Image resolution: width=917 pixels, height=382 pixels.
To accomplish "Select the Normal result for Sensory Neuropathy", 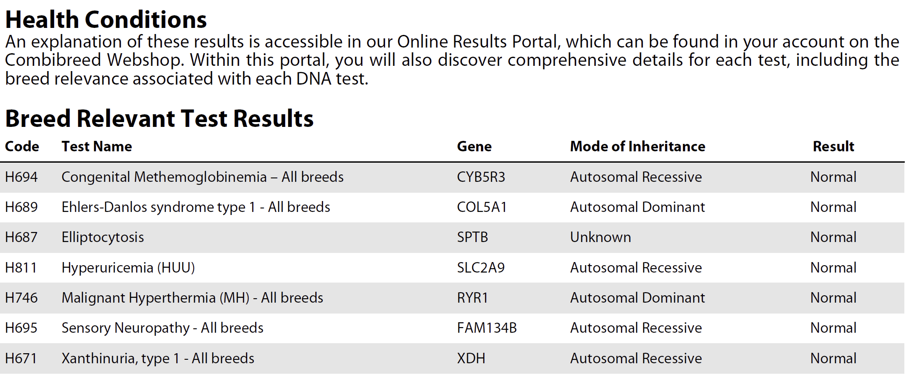I will pos(833,328).
